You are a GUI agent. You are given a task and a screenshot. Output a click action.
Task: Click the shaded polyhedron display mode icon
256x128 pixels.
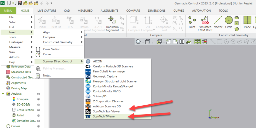pos(138,42)
